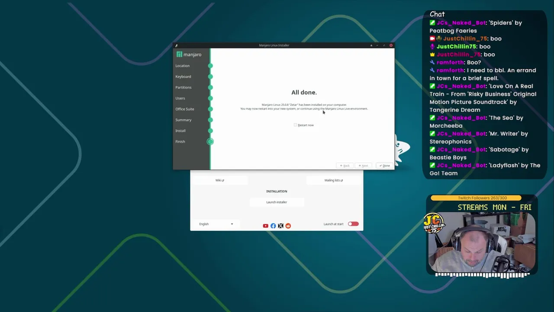Viewport: 554px width, 312px height.
Task: Click the JC Just Chillin 75 logo
Action: [434, 224]
